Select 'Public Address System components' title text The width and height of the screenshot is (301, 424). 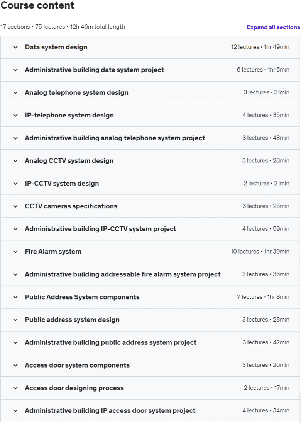(x=82, y=297)
